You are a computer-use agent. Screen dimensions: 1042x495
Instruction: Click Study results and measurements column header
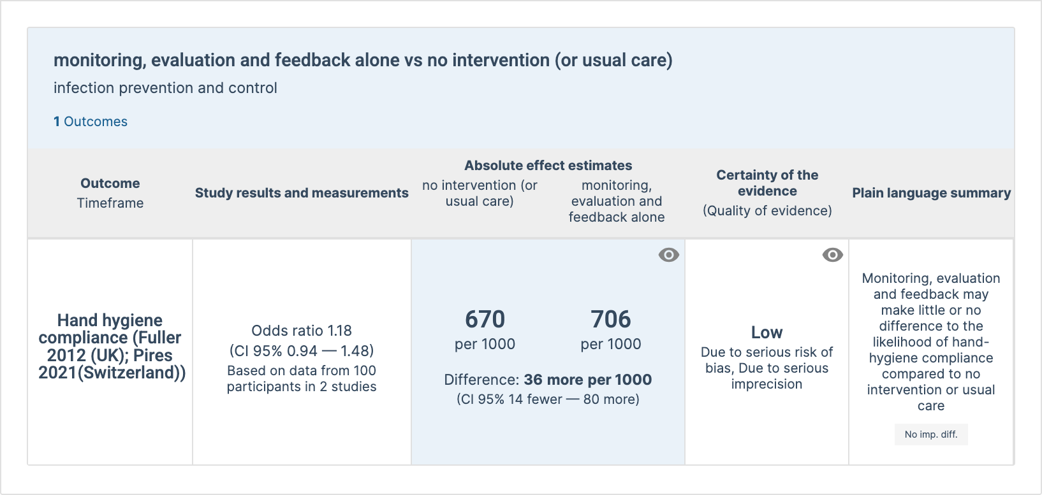301,193
